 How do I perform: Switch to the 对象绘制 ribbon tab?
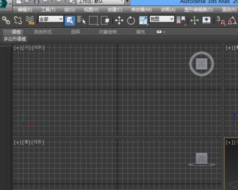pyautogui.click(x=108, y=32)
